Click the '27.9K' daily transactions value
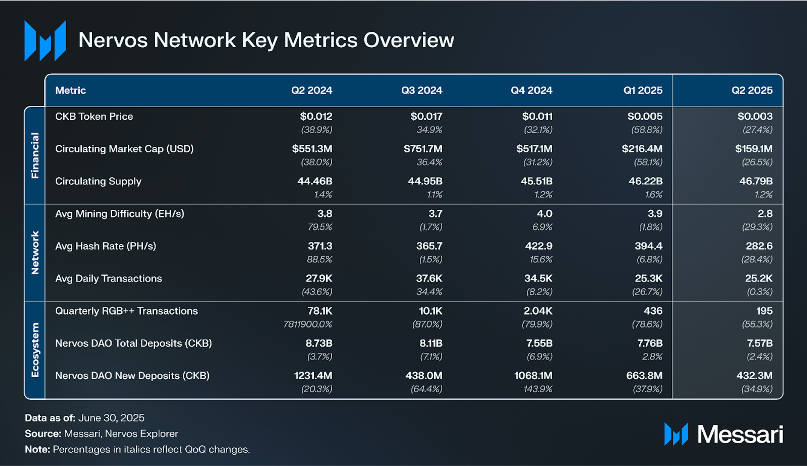 click(319, 279)
